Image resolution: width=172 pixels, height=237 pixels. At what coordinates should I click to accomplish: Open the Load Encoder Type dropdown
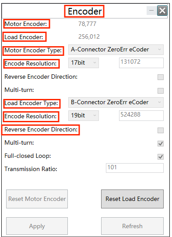(116, 102)
